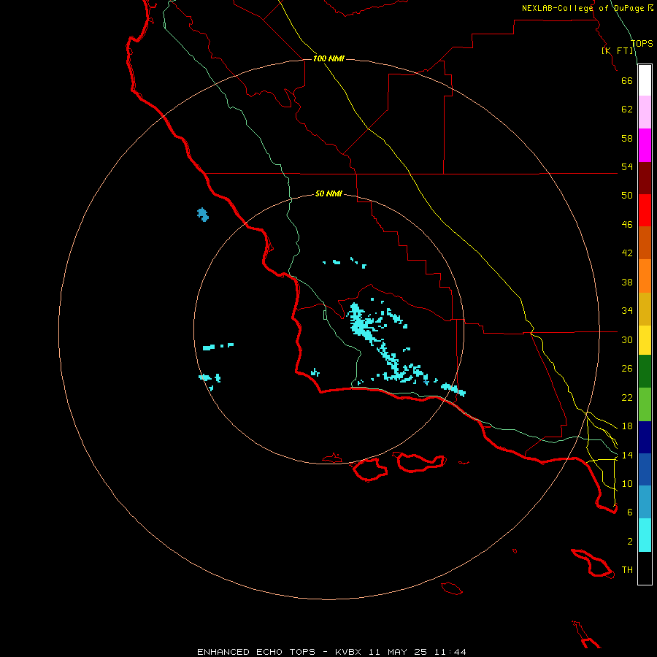Click the magenta legend color swatch

(645, 145)
